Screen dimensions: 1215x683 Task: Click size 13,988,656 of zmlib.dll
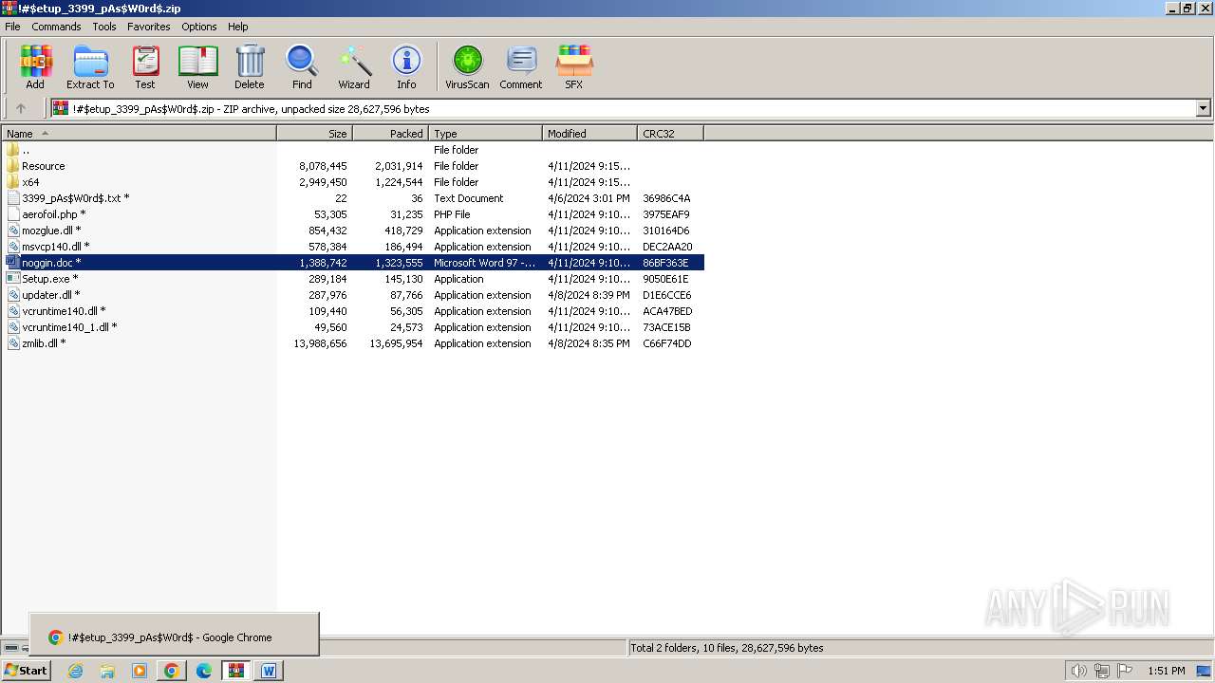pos(320,343)
